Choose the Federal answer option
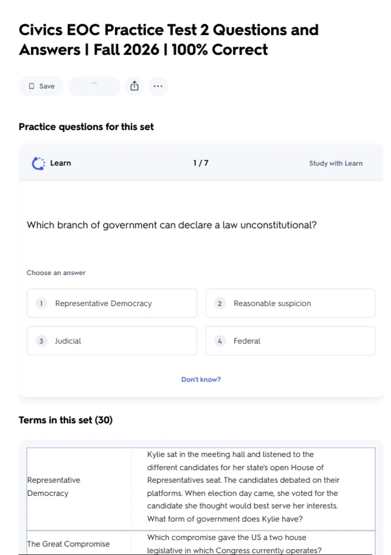The width and height of the screenshot is (391, 555). pos(290,341)
